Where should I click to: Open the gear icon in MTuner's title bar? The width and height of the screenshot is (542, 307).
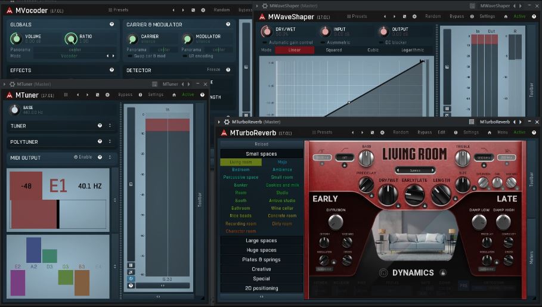[12, 84]
